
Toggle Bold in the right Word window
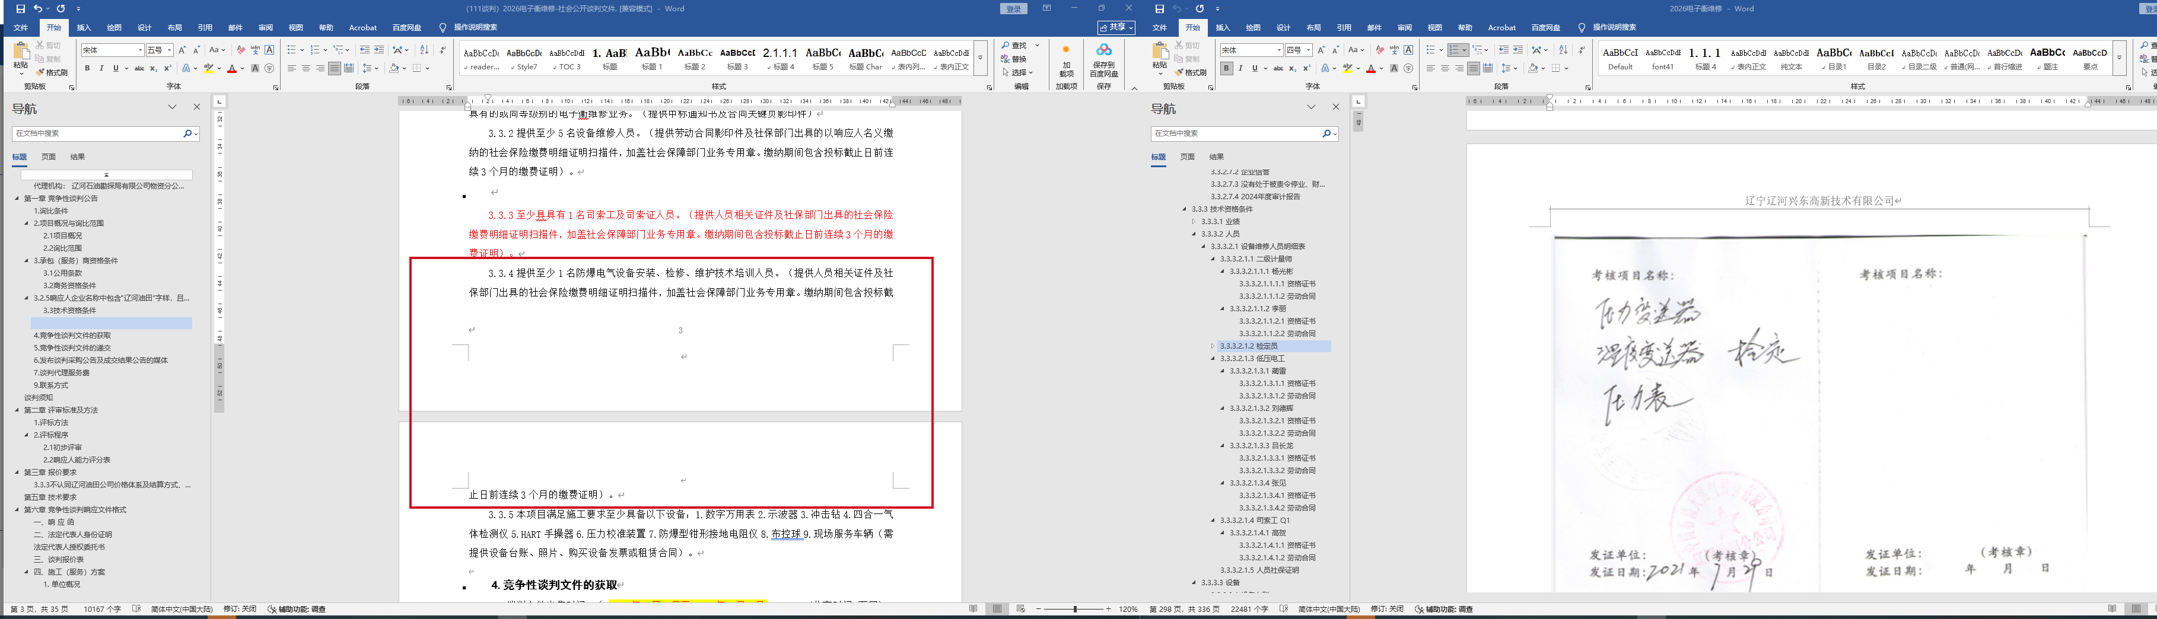point(1226,69)
